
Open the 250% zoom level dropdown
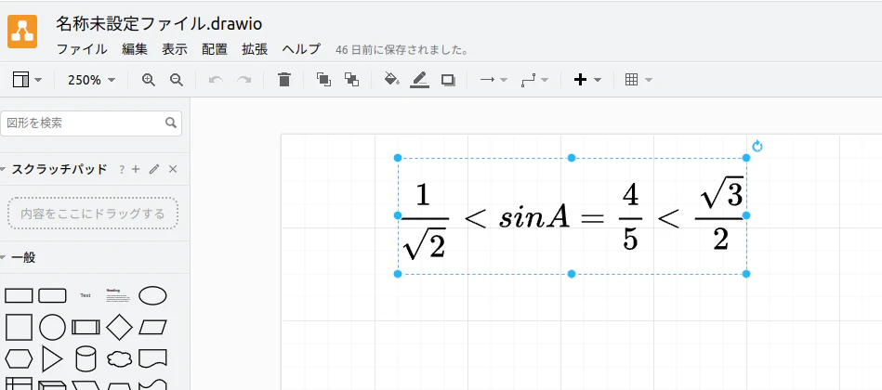coord(91,80)
